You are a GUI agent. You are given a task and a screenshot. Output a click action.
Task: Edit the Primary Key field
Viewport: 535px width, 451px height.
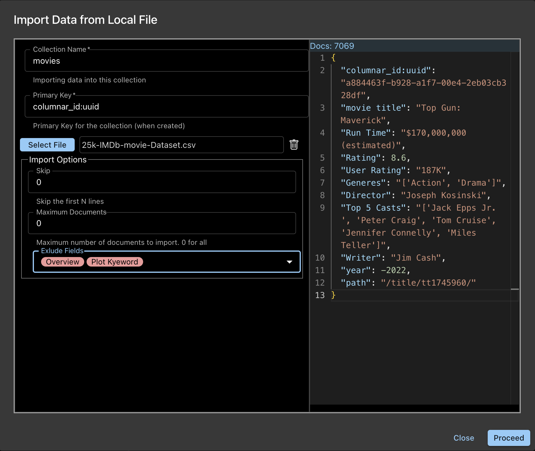167,107
